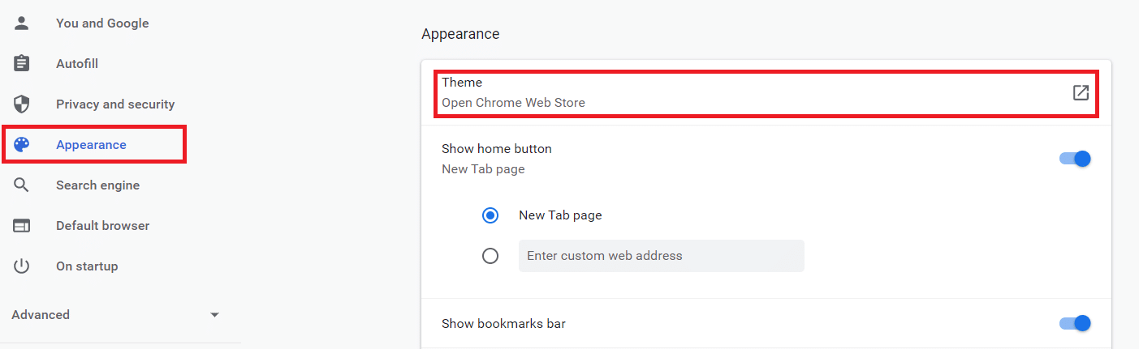The height and width of the screenshot is (349, 1139).
Task: Expand the Advanced section arrow
Action: 214,315
